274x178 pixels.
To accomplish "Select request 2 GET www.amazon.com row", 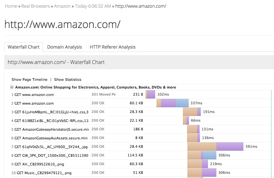I will pos(34,103).
